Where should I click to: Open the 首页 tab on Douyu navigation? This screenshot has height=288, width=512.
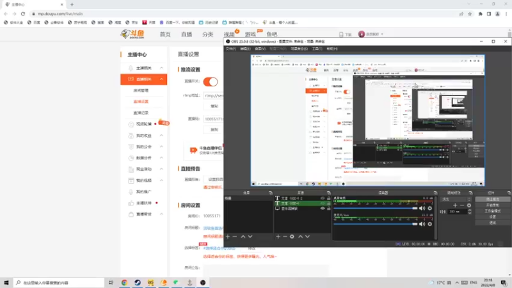click(x=165, y=35)
